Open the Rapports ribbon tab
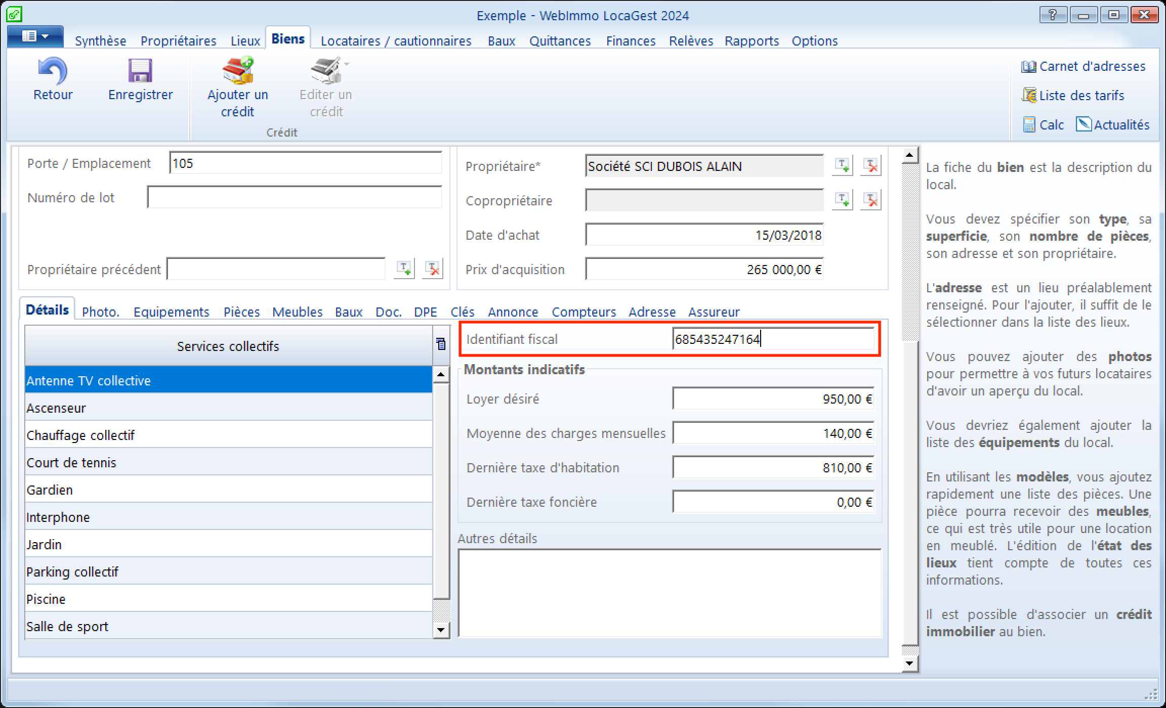Viewport: 1166px width, 708px height. click(752, 40)
